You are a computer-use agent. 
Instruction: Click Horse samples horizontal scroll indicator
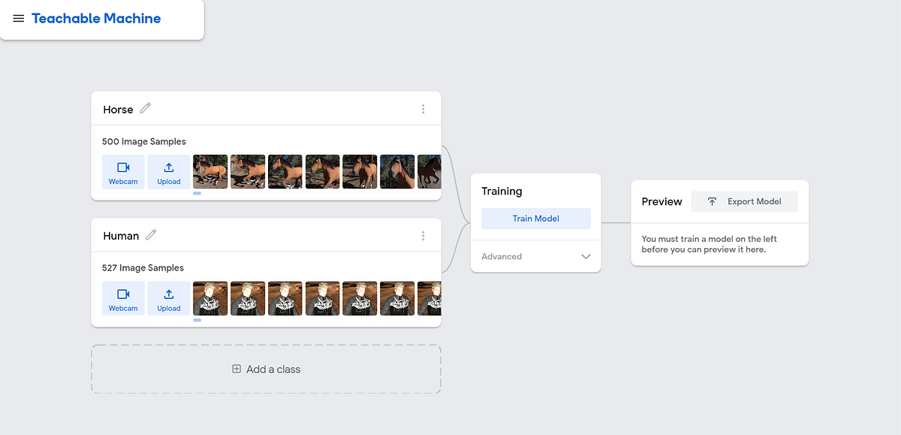(197, 193)
